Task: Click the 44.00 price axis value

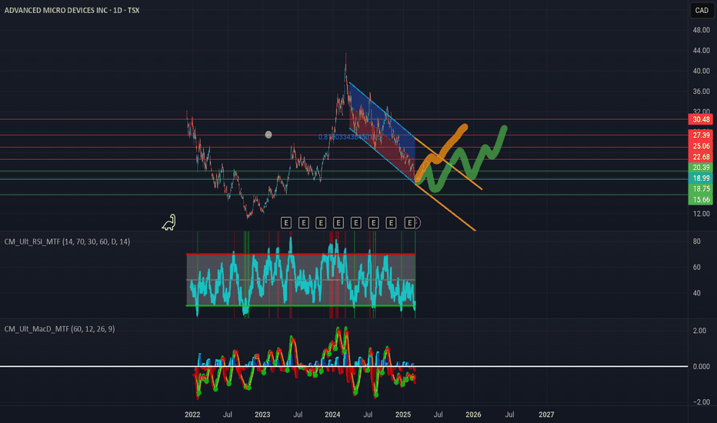Action: coord(701,50)
